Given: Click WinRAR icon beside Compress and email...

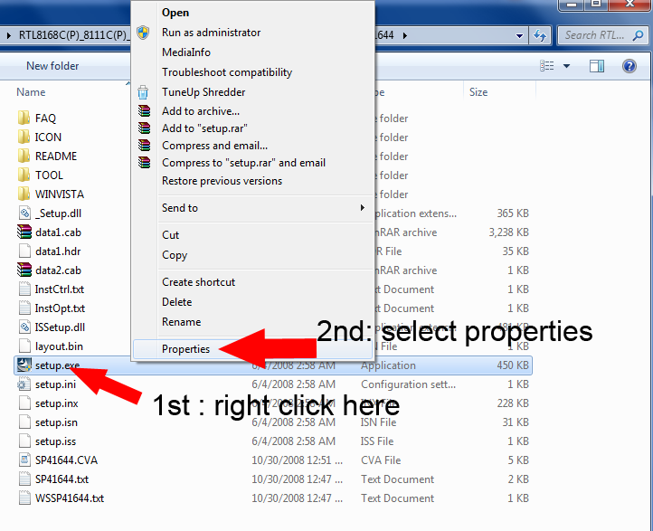Looking at the screenshot, I should [144, 145].
